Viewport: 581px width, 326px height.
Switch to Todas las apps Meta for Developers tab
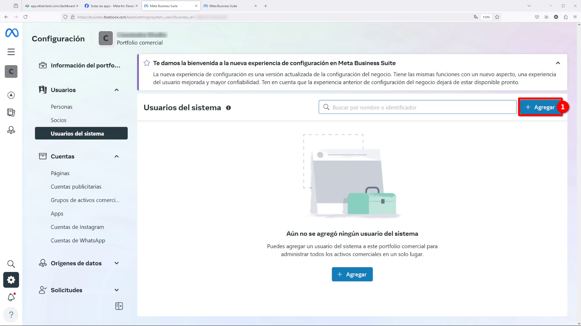point(111,6)
